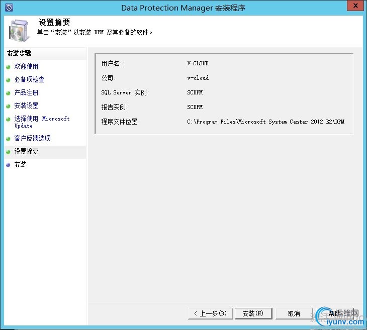The image size is (367, 330).
Task: Click green bullet beside 必备项检查
Action: (x=8, y=80)
